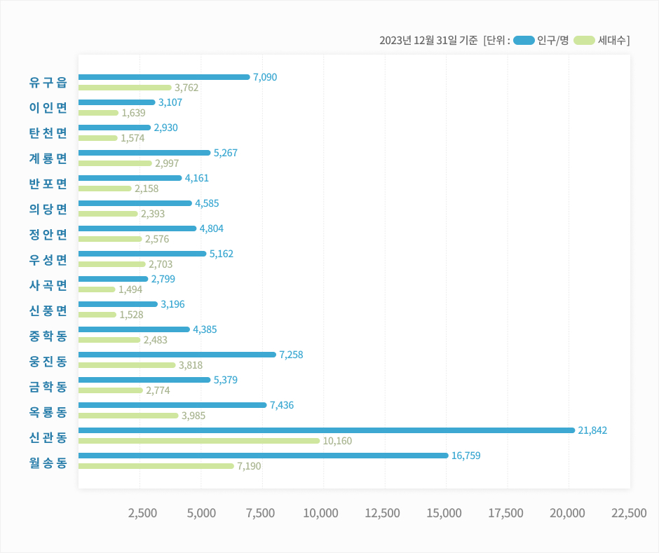The width and height of the screenshot is (659, 553).
Task: Click the 21,842 value label
Action: pos(592,430)
